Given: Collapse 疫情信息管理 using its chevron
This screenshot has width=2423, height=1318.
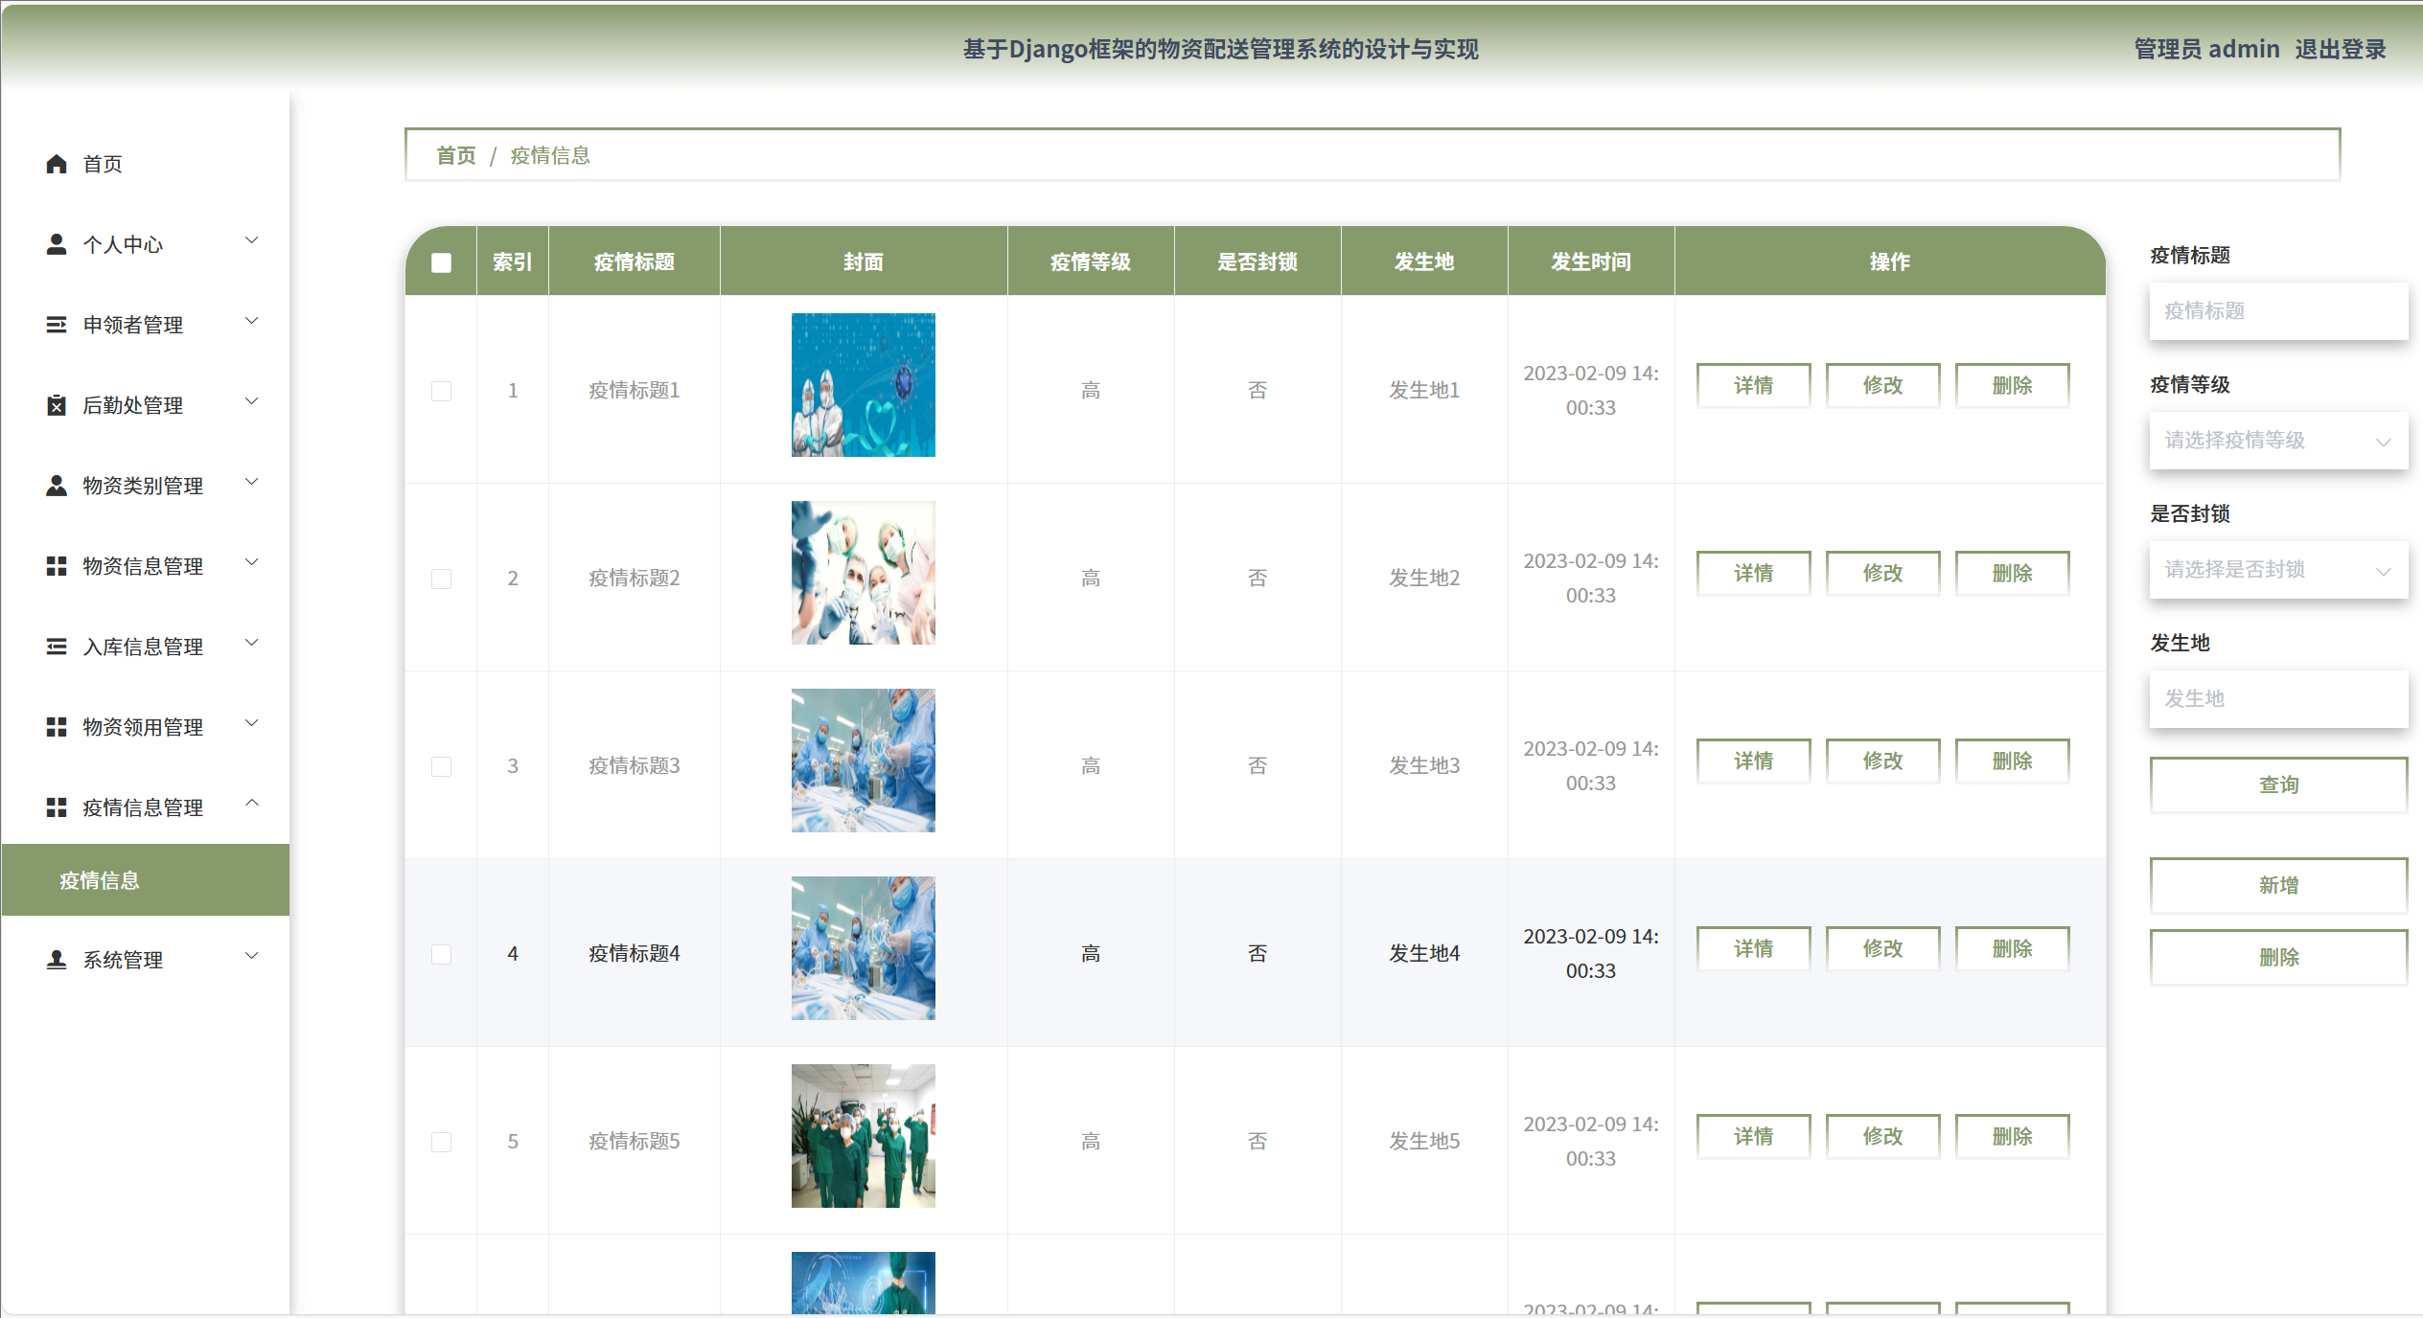Looking at the screenshot, I should click(x=252, y=804).
